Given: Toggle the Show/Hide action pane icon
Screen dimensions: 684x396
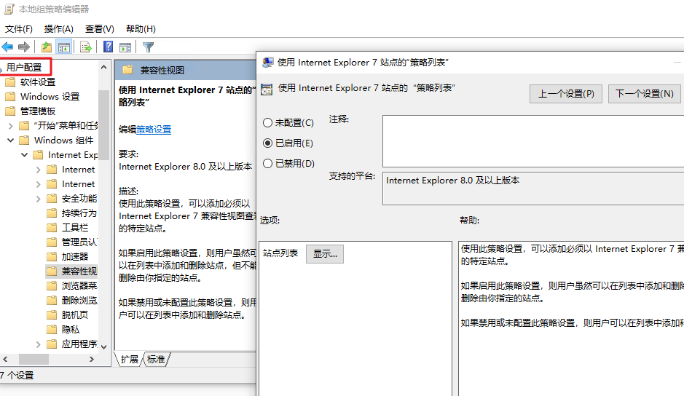Looking at the screenshot, I should [125, 47].
